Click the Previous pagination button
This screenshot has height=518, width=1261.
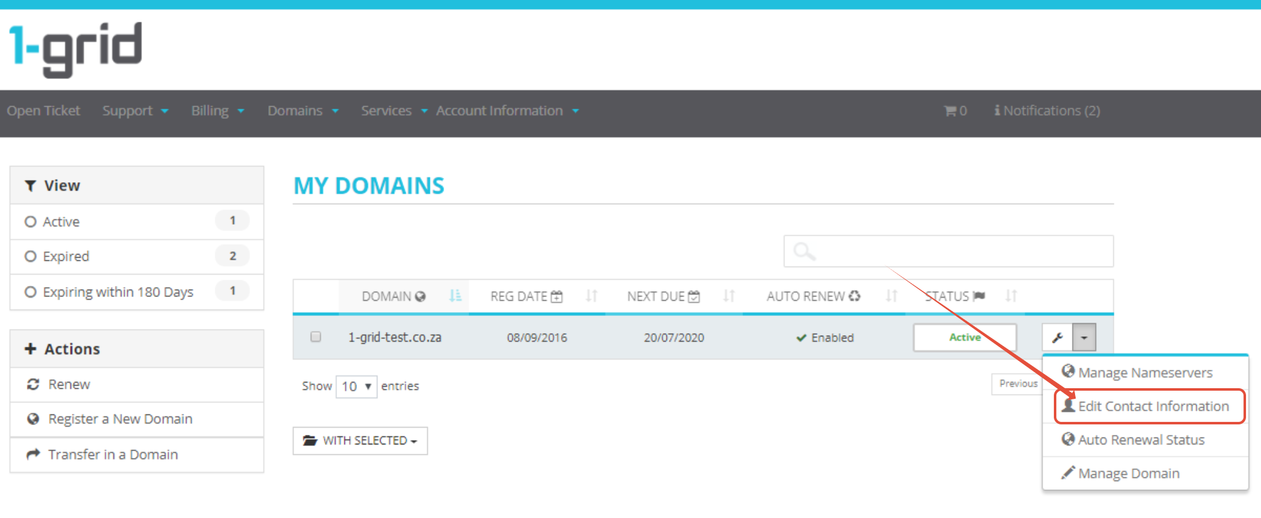tap(1018, 384)
